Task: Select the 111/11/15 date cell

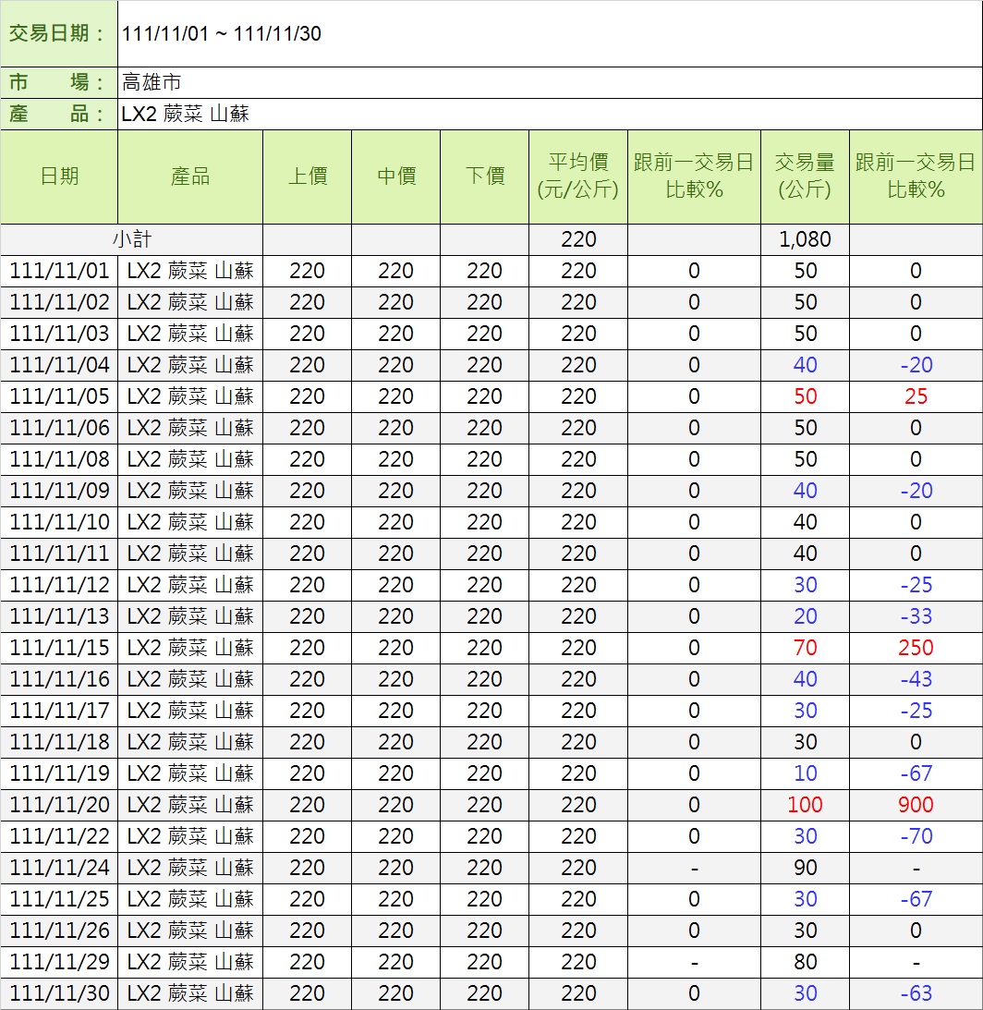Action: [x=59, y=648]
